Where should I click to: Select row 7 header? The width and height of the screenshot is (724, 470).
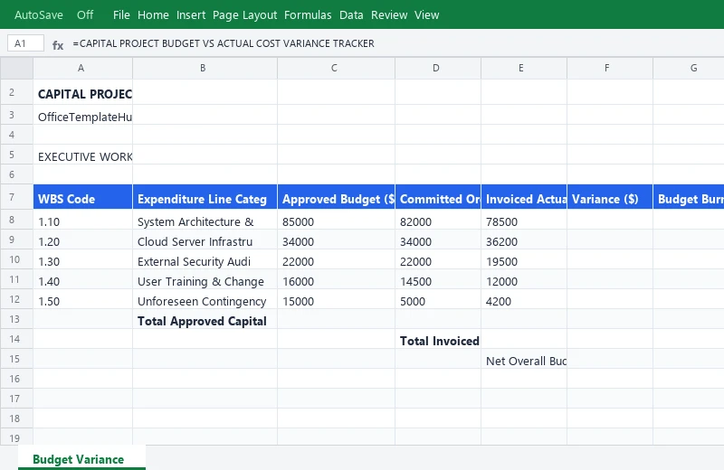[x=16, y=197]
